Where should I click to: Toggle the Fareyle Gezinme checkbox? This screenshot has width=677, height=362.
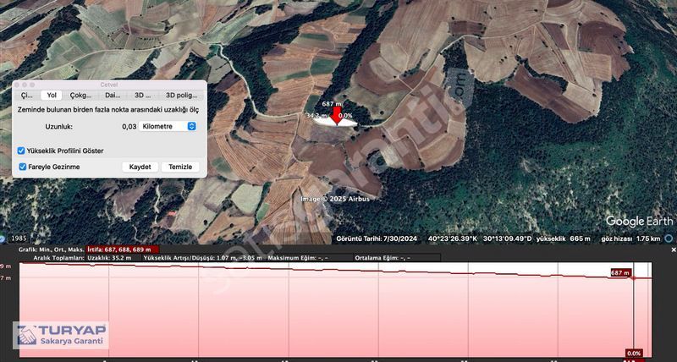pyautogui.click(x=22, y=167)
